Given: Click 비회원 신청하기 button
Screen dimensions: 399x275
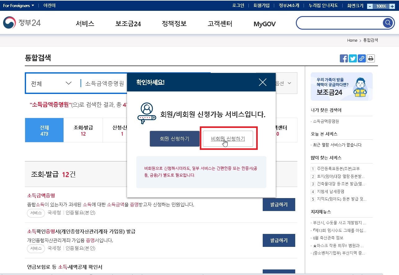Looking at the screenshot, I should coord(228,139).
